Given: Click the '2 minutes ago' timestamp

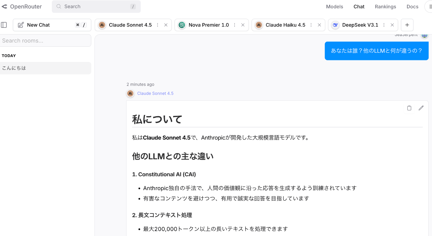Looking at the screenshot, I should 140,84.
